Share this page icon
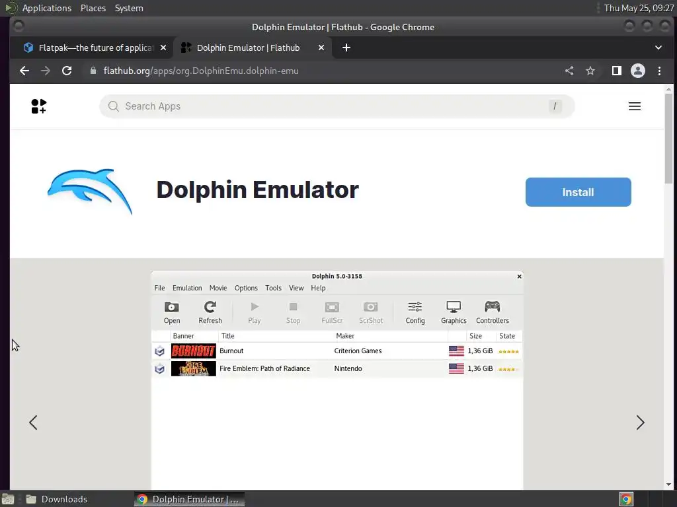This screenshot has height=507, width=677. (x=569, y=71)
